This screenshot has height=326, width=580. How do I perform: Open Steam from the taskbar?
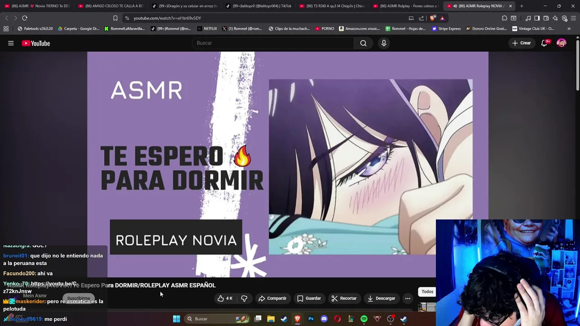tap(284, 319)
